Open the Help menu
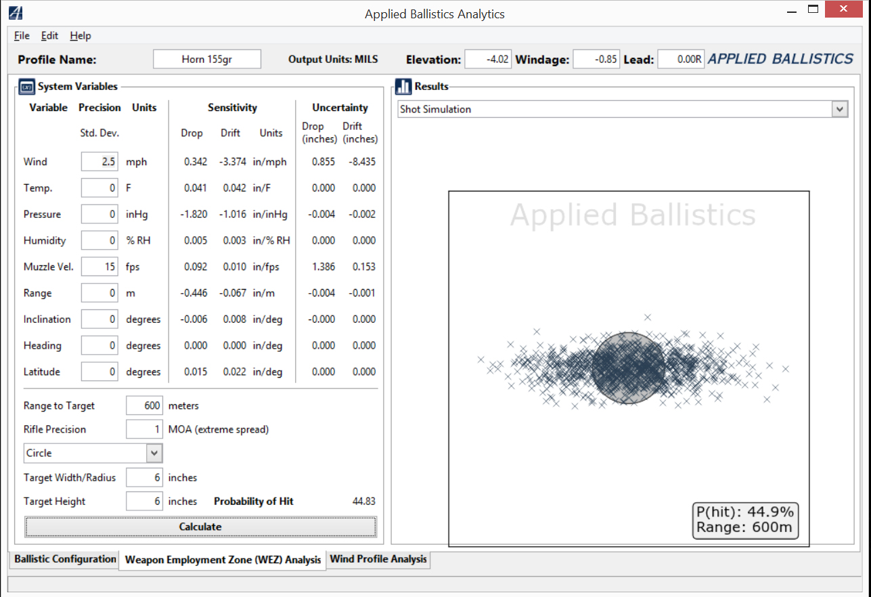The height and width of the screenshot is (597, 871). (x=80, y=36)
